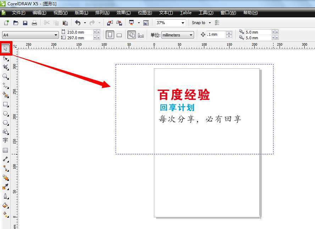Image resolution: width=315 pixels, height=229 pixels.
Task: Open the 位图 menu
Action: click(144, 13)
